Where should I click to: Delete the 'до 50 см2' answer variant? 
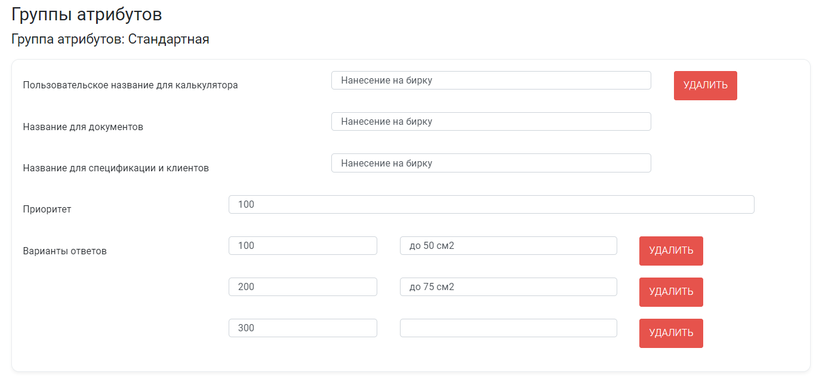[x=671, y=251]
